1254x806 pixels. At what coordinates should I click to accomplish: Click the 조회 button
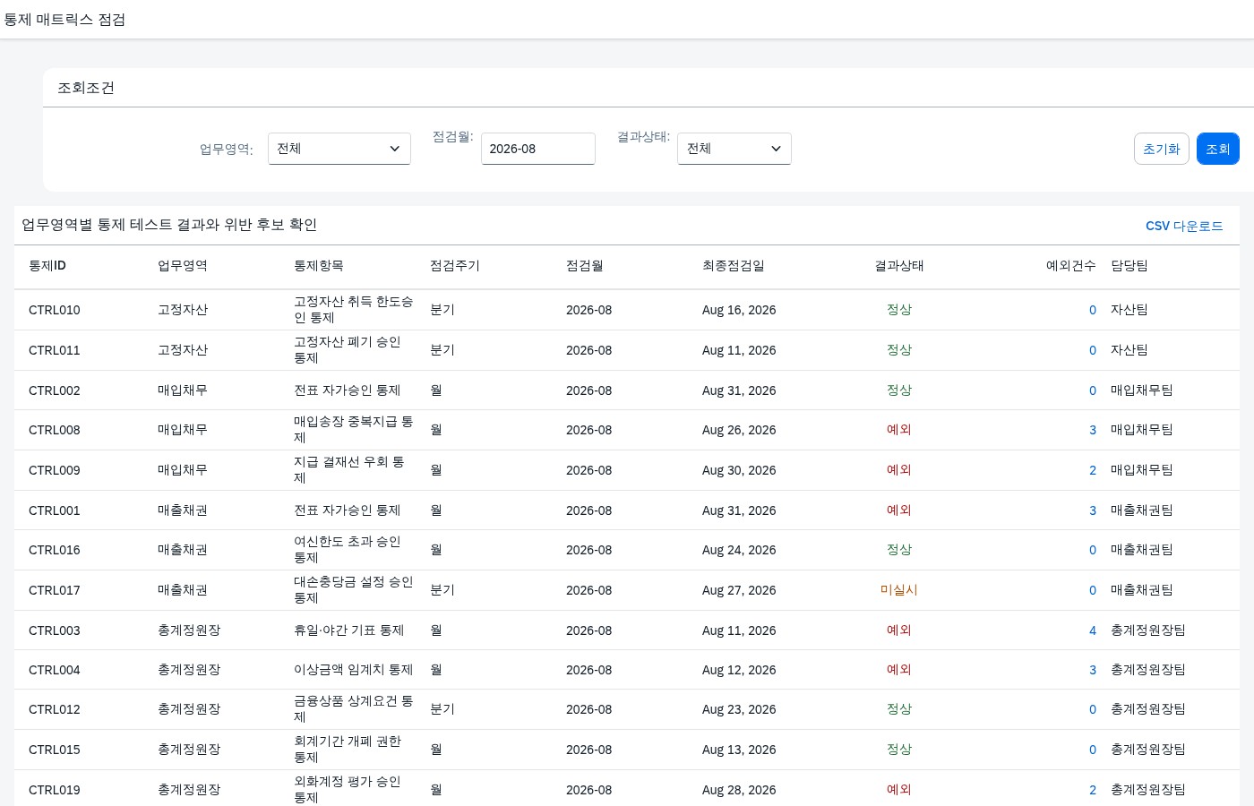[1218, 149]
